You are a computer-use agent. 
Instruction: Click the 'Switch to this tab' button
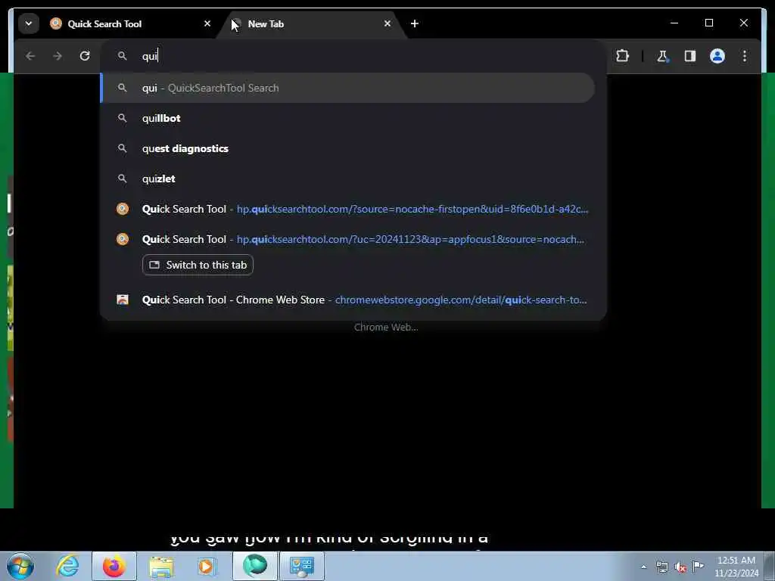point(198,265)
